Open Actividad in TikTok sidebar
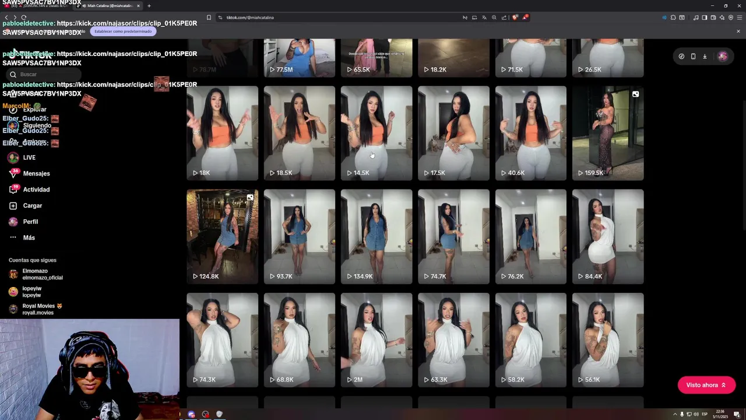Viewport: 746px width, 420px height. [36, 190]
